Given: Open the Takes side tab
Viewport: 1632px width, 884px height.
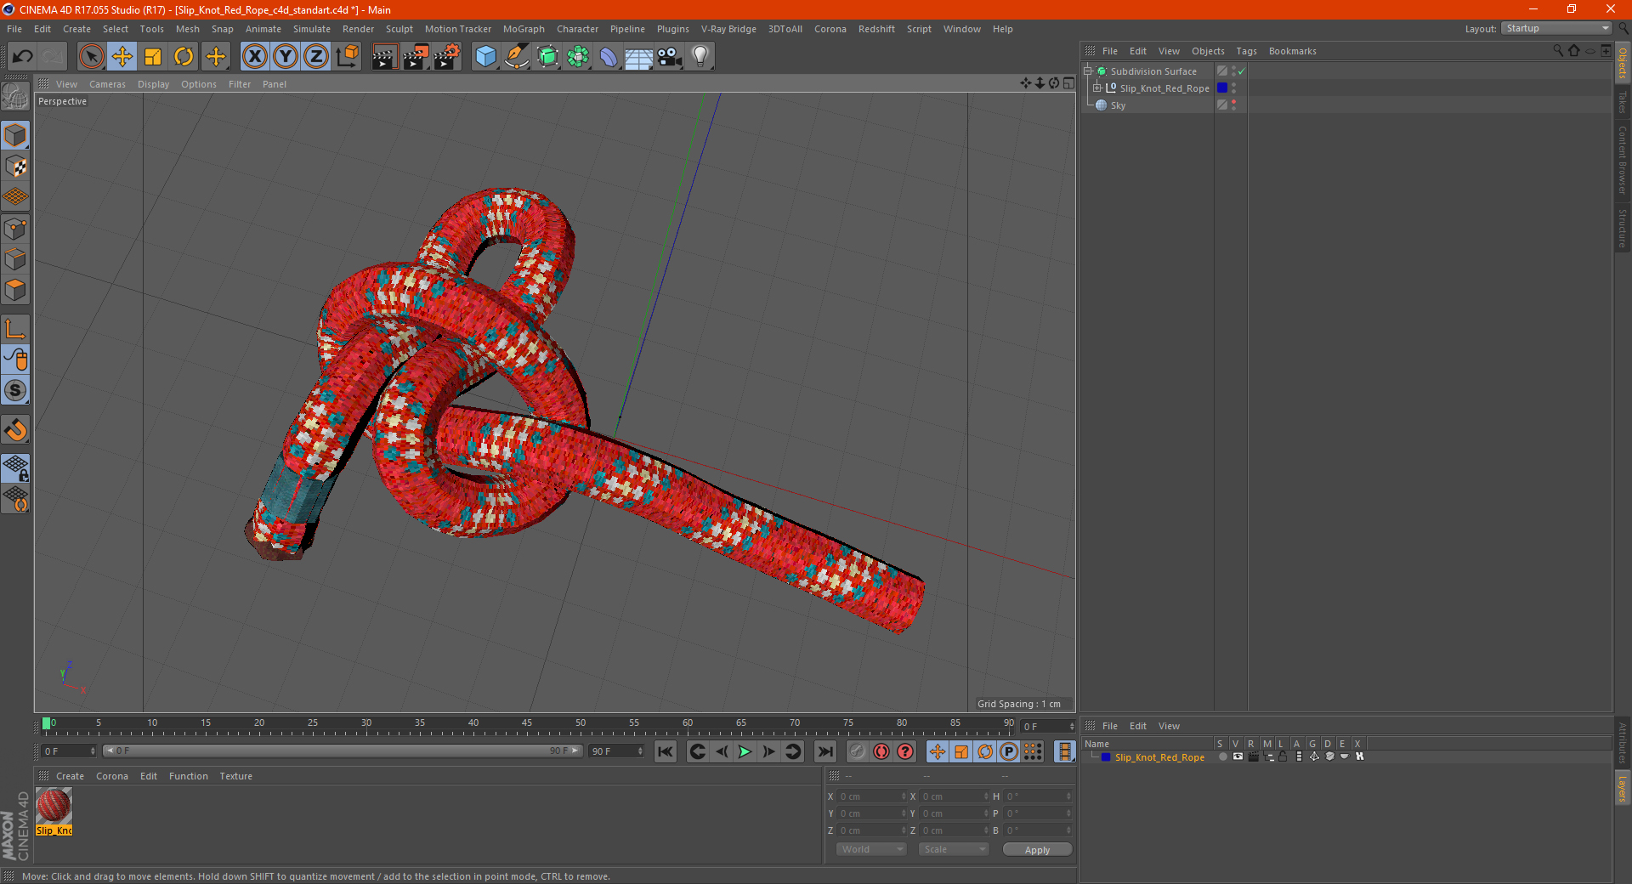Looking at the screenshot, I should pos(1623,102).
